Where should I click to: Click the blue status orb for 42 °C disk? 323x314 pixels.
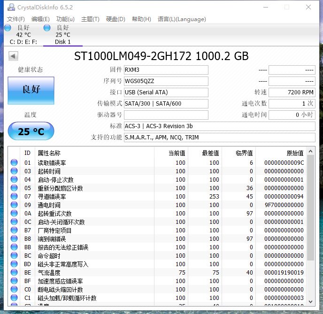tap(8, 28)
